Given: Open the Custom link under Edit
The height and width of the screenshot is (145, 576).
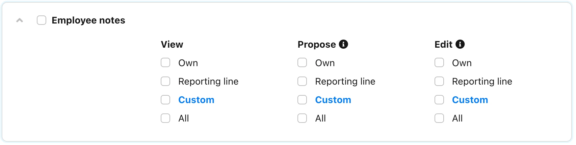Looking at the screenshot, I should tap(470, 100).
